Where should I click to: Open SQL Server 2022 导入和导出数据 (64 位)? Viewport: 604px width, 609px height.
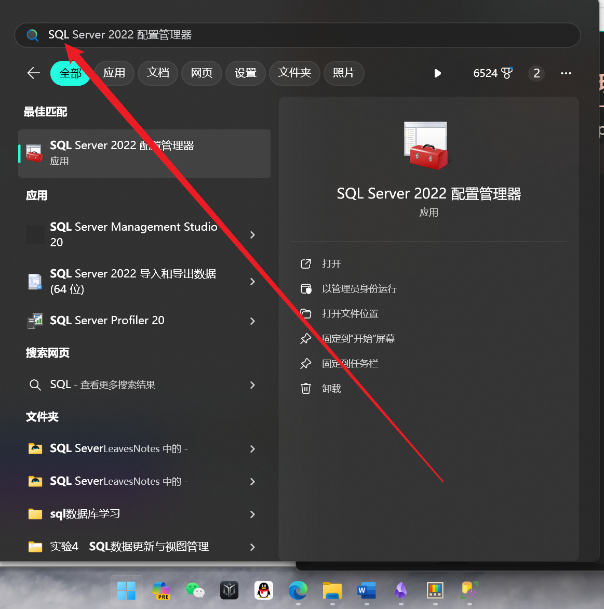(x=133, y=281)
